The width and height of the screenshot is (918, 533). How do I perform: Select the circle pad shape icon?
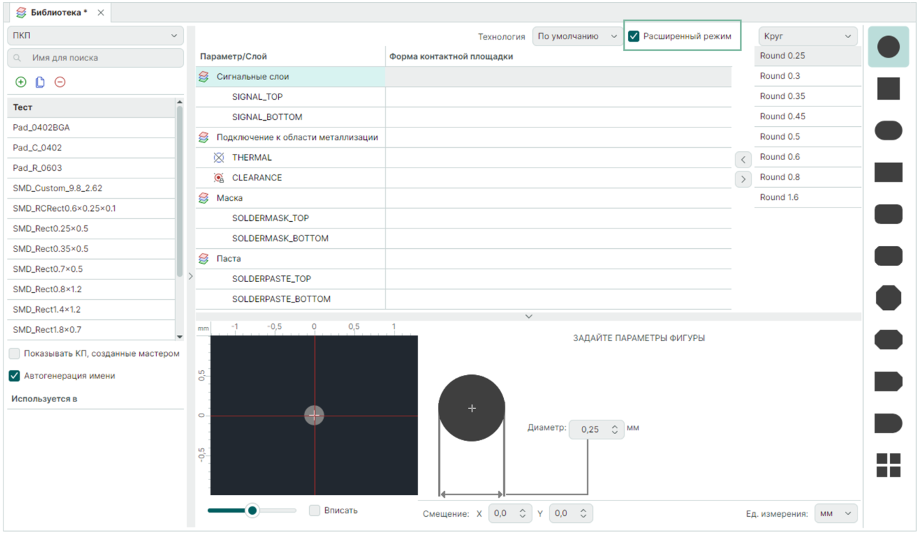[x=888, y=47]
